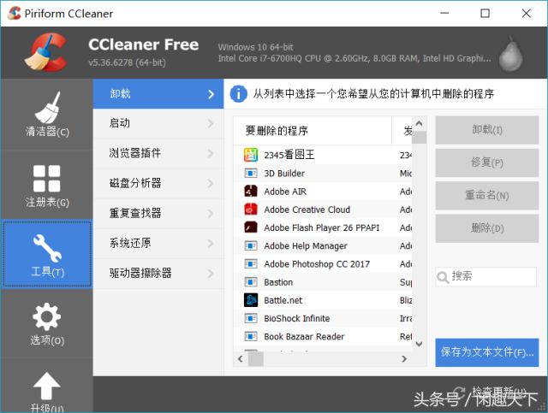Image resolution: width=548 pixels, height=413 pixels.
Task: Click the 重命名(N) rename button
Action: pos(487,196)
